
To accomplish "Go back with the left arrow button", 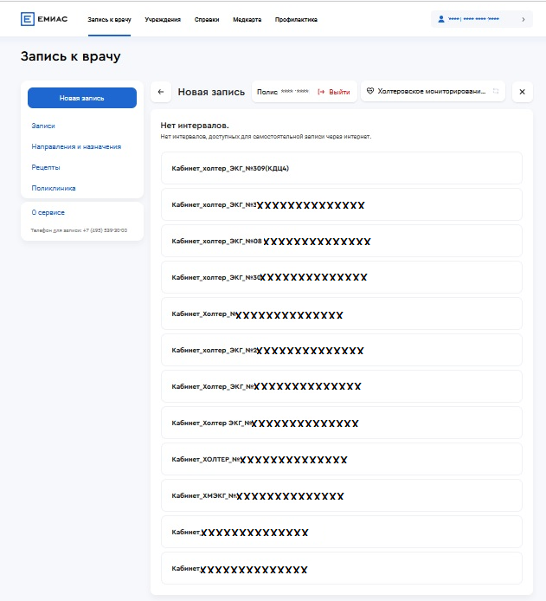I will tap(161, 92).
